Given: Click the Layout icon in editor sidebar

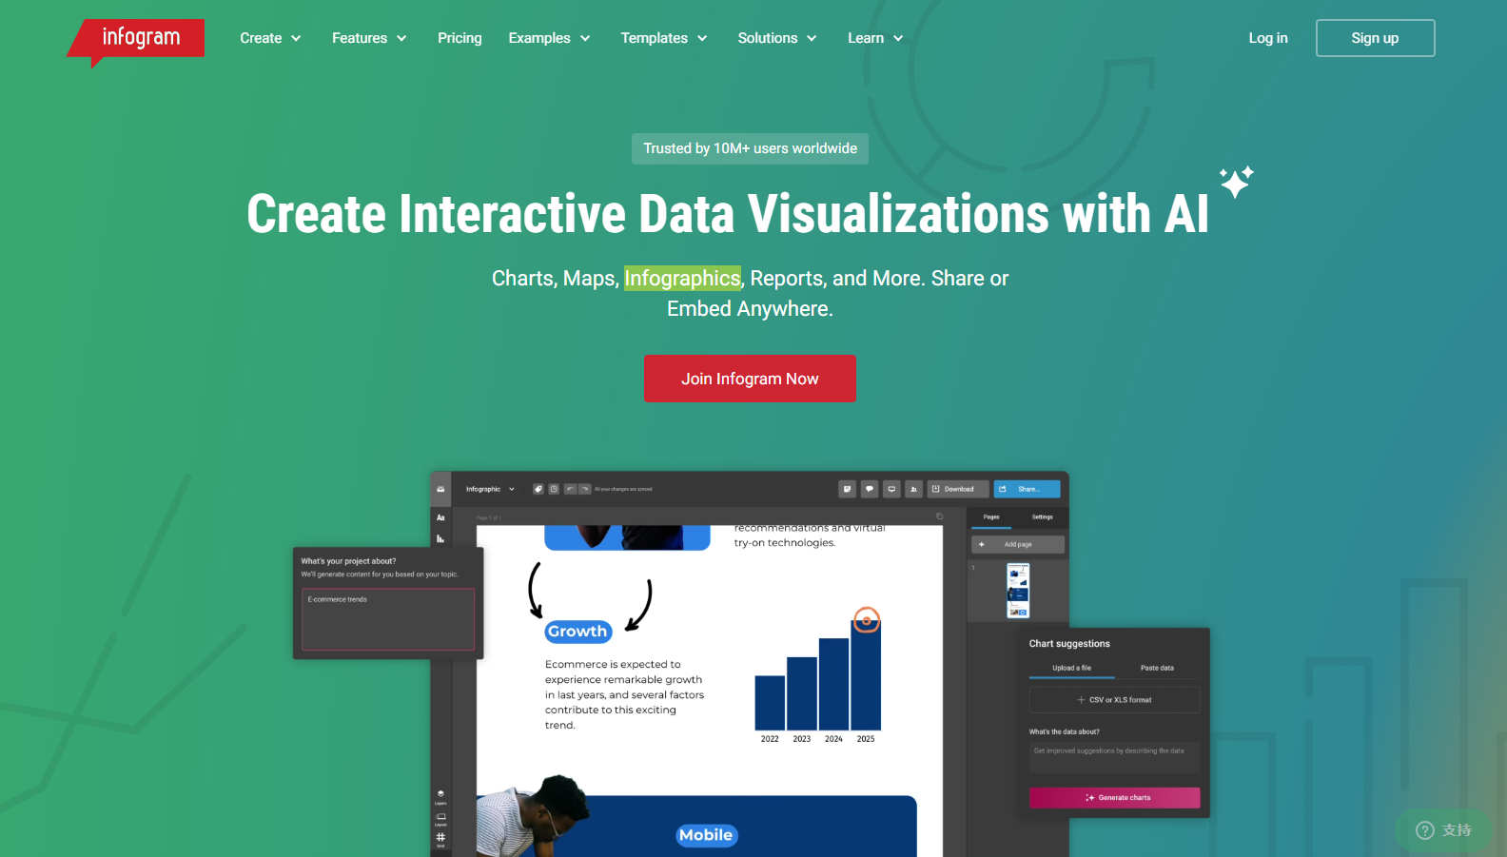Looking at the screenshot, I should [440, 819].
